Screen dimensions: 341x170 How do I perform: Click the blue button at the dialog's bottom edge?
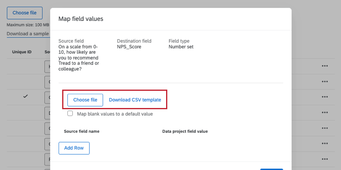[x=272, y=169]
